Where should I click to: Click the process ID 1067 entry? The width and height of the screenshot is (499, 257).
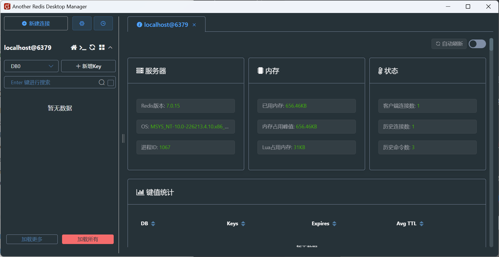pyautogui.click(x=186, y=147)
